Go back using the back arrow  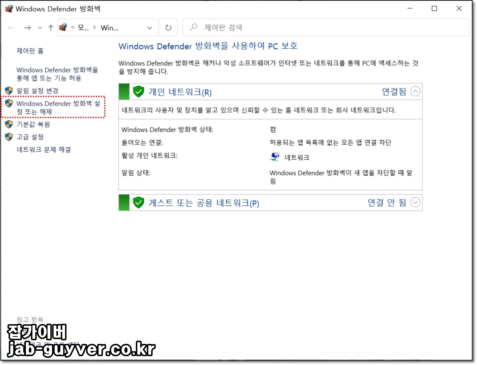[x=11, y=28]
